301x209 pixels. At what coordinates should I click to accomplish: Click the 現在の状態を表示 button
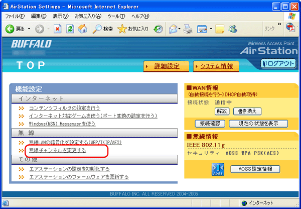coord(258,124)
